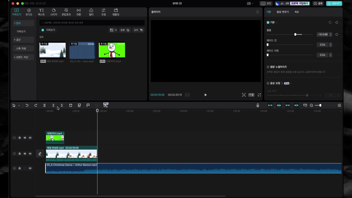Enable 음량 노멀라이즈 checkbox
The image size is (352, 198).
point(268,67)
